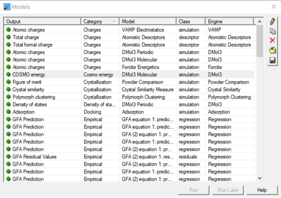Sort list by Output column header
The image size is (281, 198).
[42, 21]
